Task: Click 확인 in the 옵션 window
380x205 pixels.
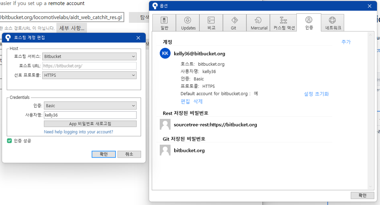Action: tap(362, 196)
